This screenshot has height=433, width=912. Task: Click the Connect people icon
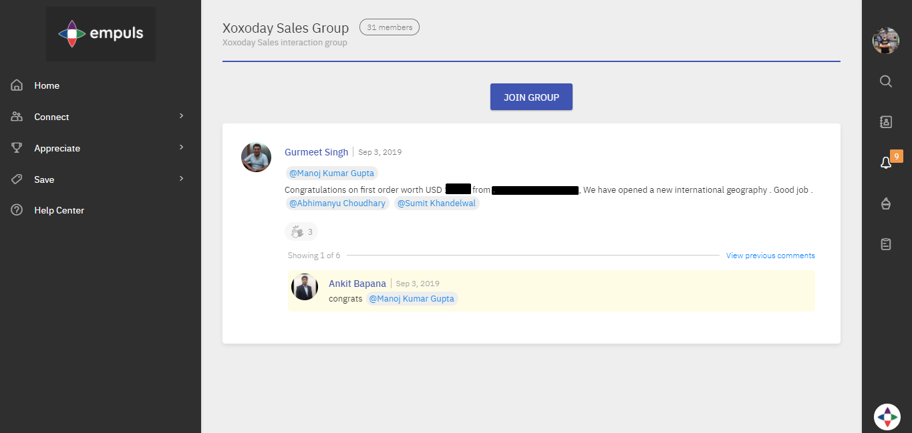17,117
